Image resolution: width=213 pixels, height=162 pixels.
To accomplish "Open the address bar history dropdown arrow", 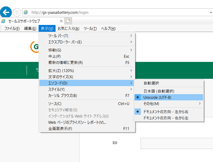I will (211, 12).
